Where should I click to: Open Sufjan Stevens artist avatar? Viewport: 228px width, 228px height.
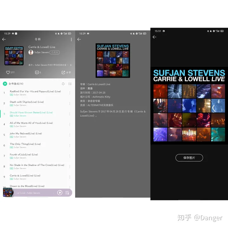click(31, 52)
